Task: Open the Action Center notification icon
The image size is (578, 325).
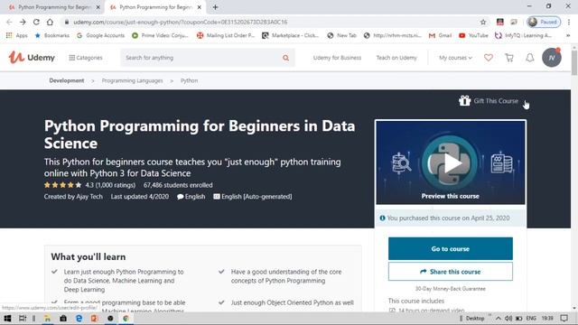Action: tap(564, 319)
